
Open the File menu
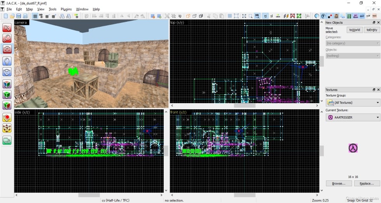(x=9, y=9)
